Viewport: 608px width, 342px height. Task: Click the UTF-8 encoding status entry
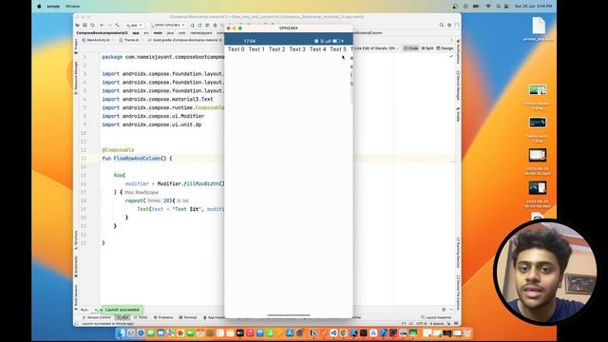pos(422,323)
